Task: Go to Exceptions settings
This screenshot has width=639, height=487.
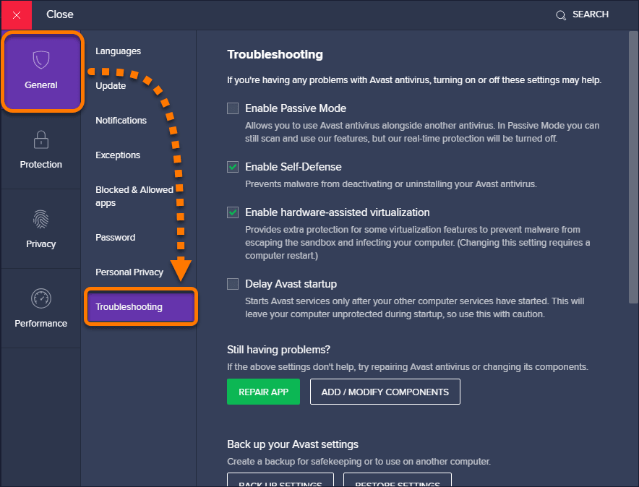Action: tap(117, 155)
